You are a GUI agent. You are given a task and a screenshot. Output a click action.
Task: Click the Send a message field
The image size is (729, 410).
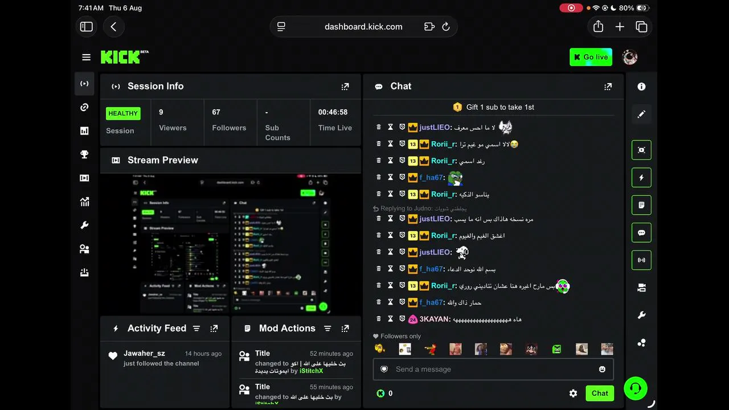click(493, 369)
